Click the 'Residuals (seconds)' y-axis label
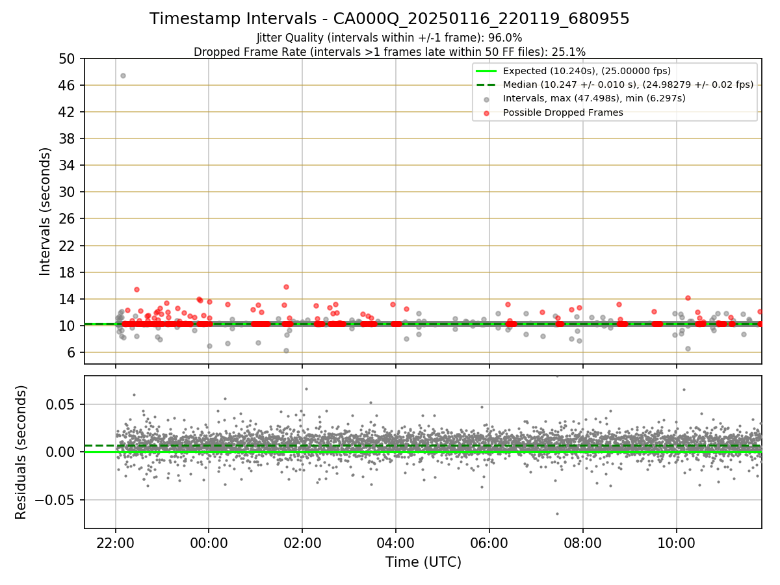780x585 pixels. [21, 452]
